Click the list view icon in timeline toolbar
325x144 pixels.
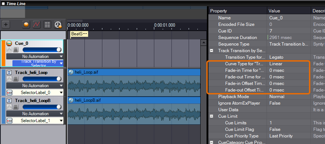(47, 25)
